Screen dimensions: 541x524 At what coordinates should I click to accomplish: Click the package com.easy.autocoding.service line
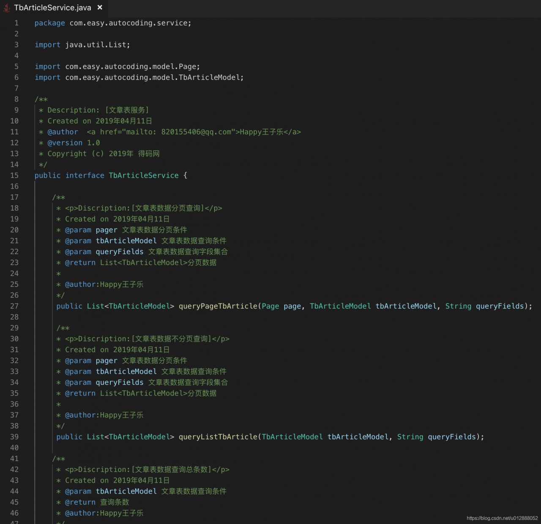point(113,23)
